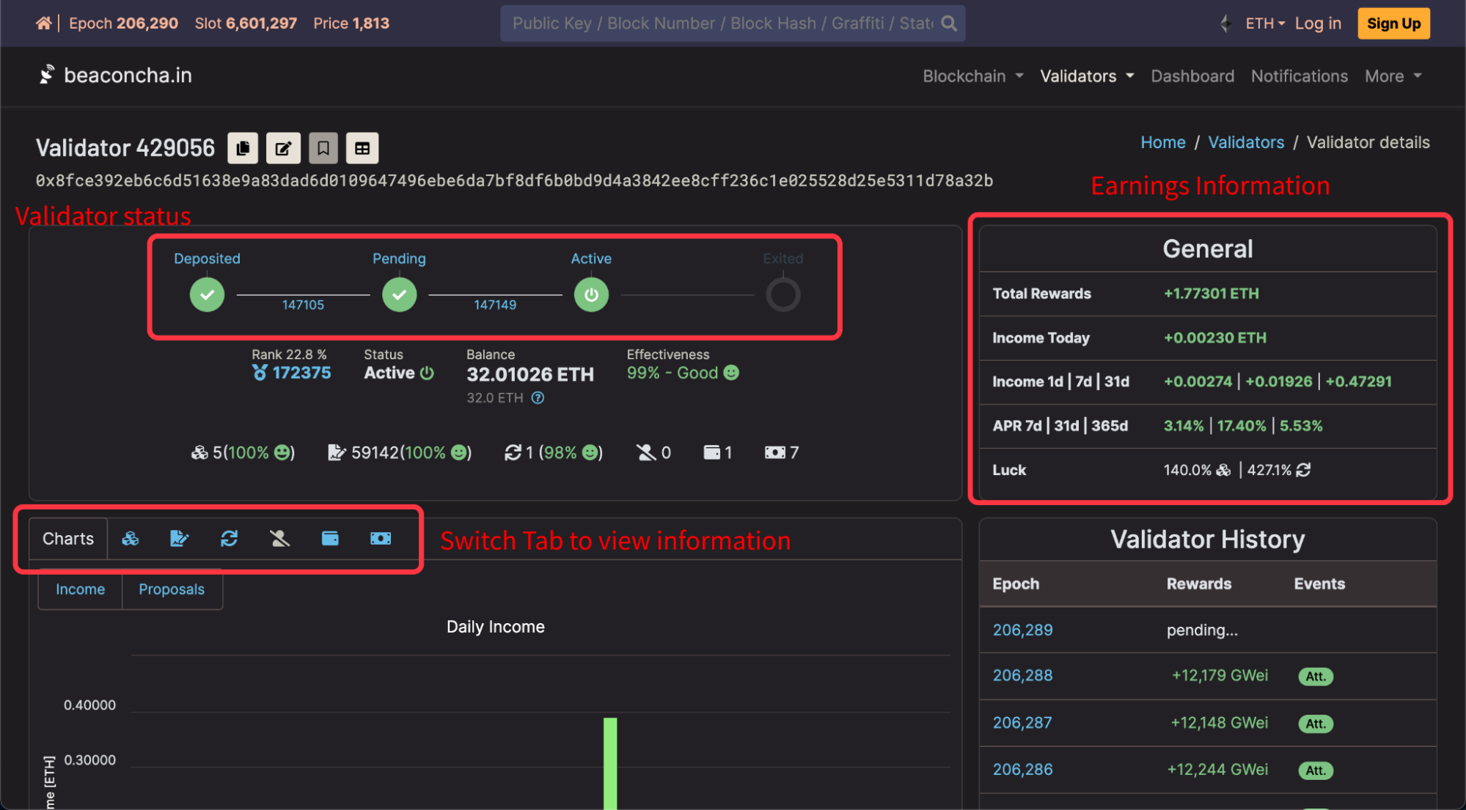Expand the More menu

point(1393,76)
